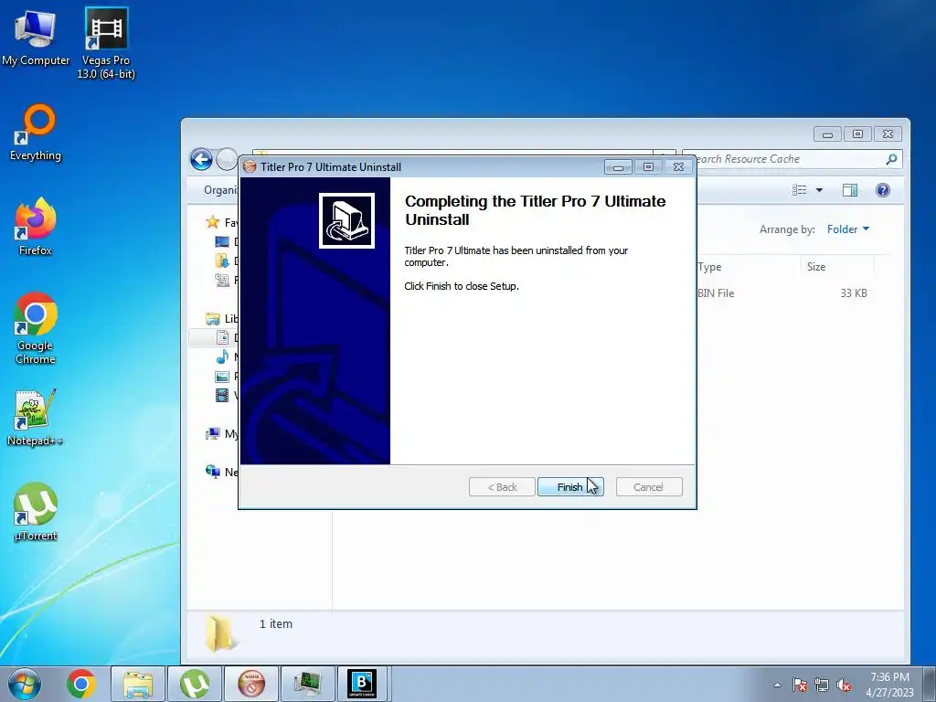Viewport: 936px width, 702px height.
Task: Click Explorer's Back navigation arrow
Action: (x=202, y=159)
